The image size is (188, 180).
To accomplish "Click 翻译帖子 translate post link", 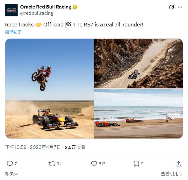I will [x=13, y=32].
